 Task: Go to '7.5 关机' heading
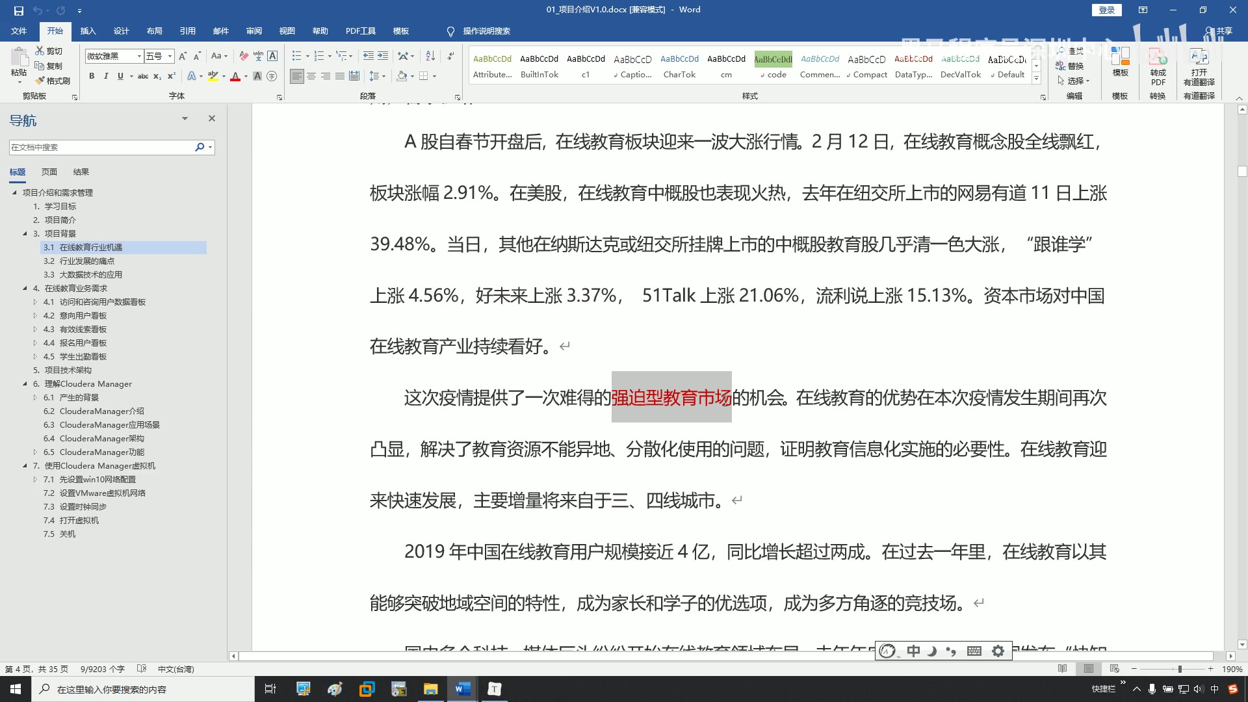click(59, 534)
